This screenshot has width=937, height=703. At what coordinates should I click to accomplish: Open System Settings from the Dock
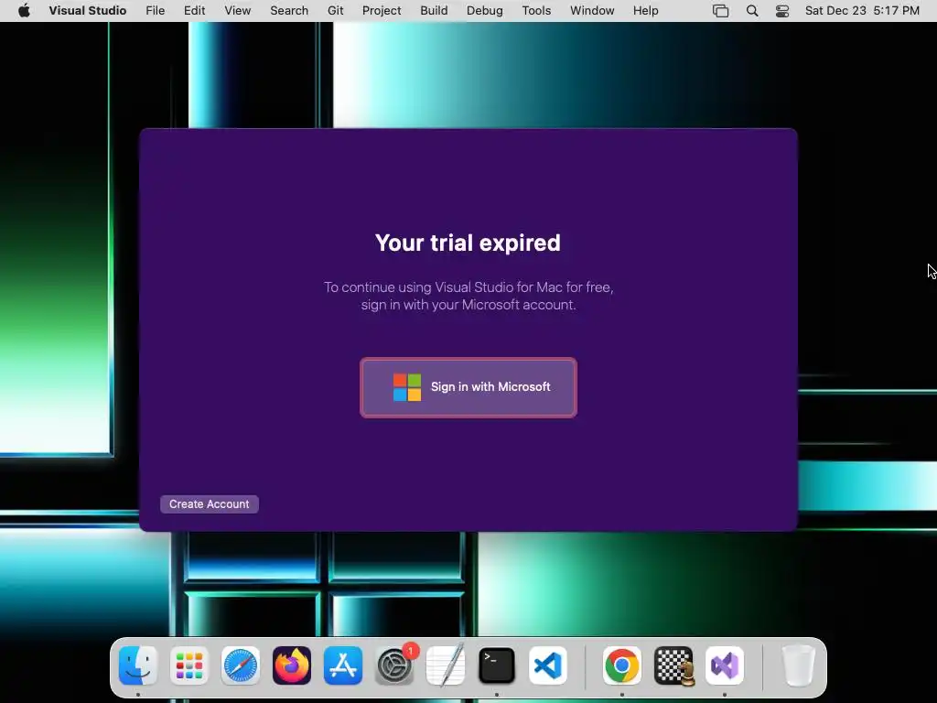(x=394, y=665)
